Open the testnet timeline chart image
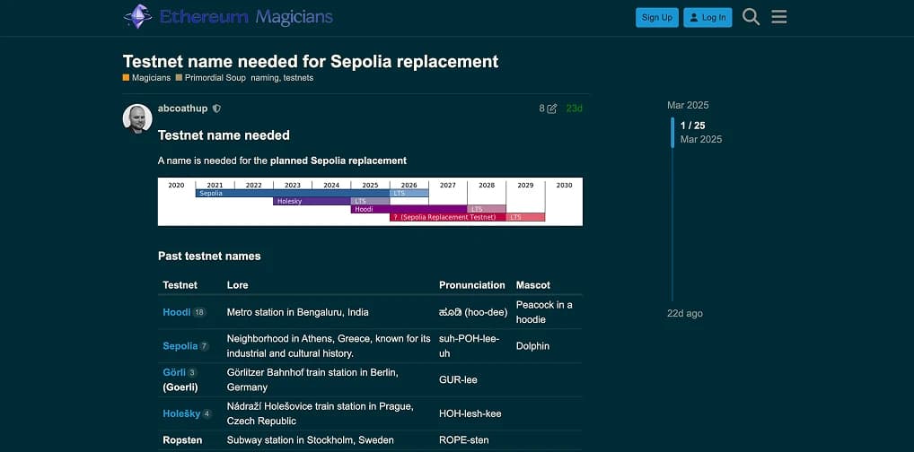 (x=370, y=202)
